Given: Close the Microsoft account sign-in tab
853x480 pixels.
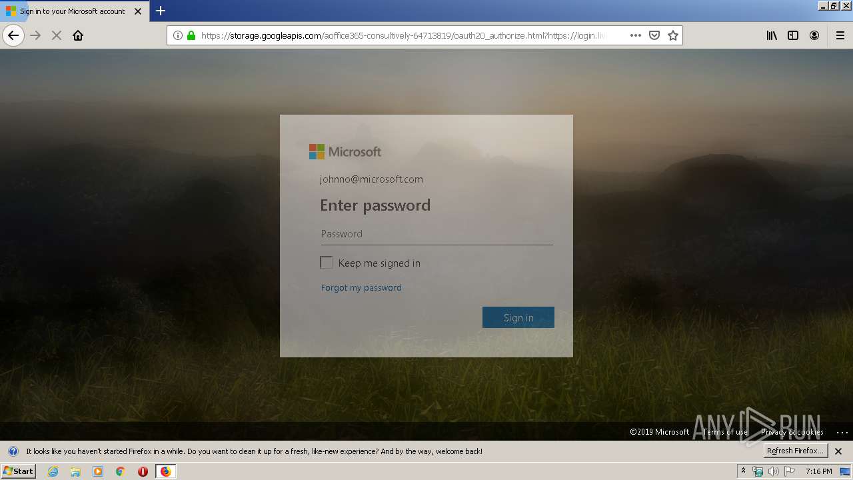Looking at the screenshot, I should tap(138, 11).
